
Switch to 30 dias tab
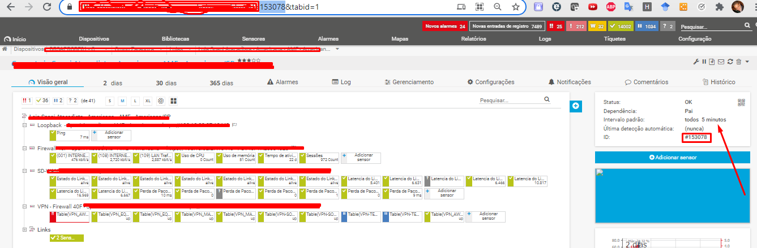click(167, 82)
